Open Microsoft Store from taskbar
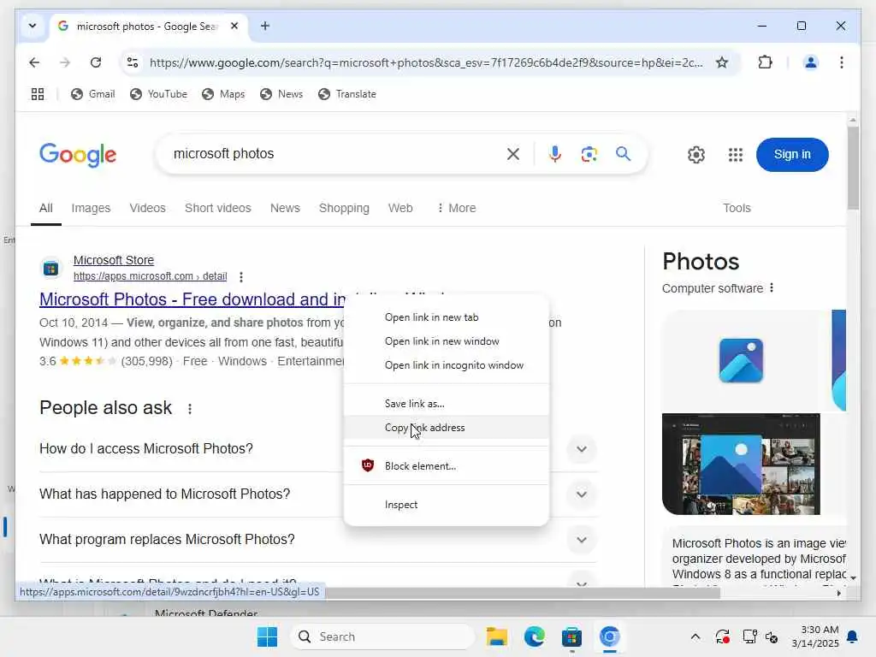Viewport: 876px width, 657px height. pos(571,636)
